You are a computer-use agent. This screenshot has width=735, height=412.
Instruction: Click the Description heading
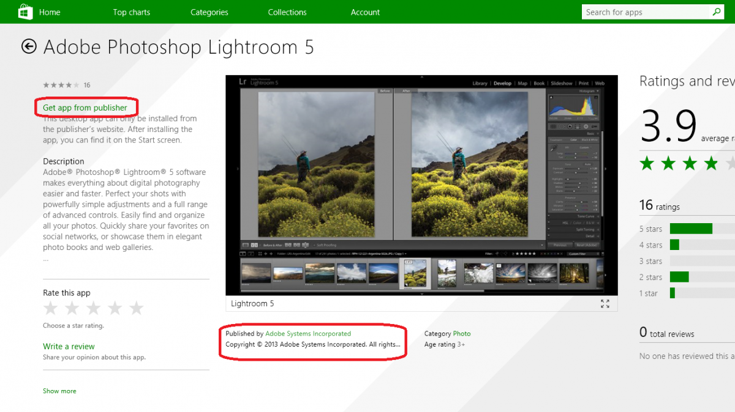click(x=64, y=161)
